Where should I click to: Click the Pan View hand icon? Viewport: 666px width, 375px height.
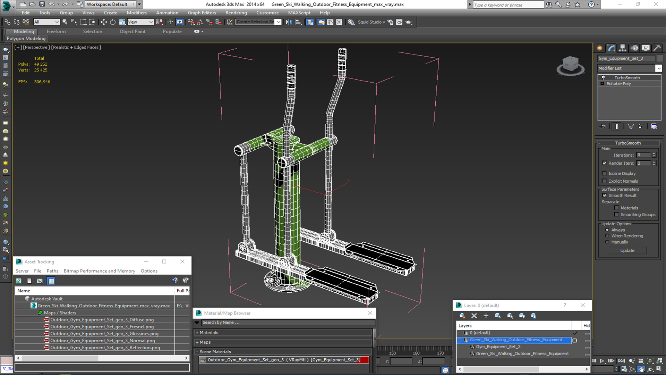[x=641, y=369]
